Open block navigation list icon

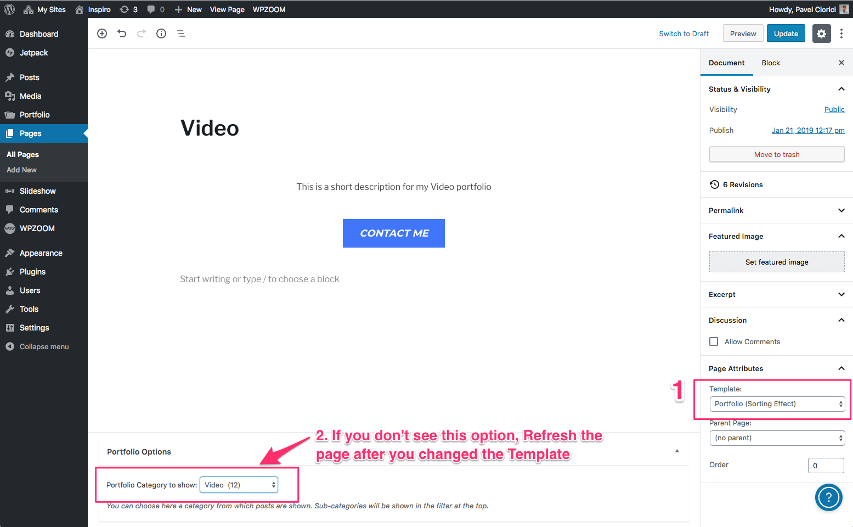pyautogui.click(x=181, y=33)
